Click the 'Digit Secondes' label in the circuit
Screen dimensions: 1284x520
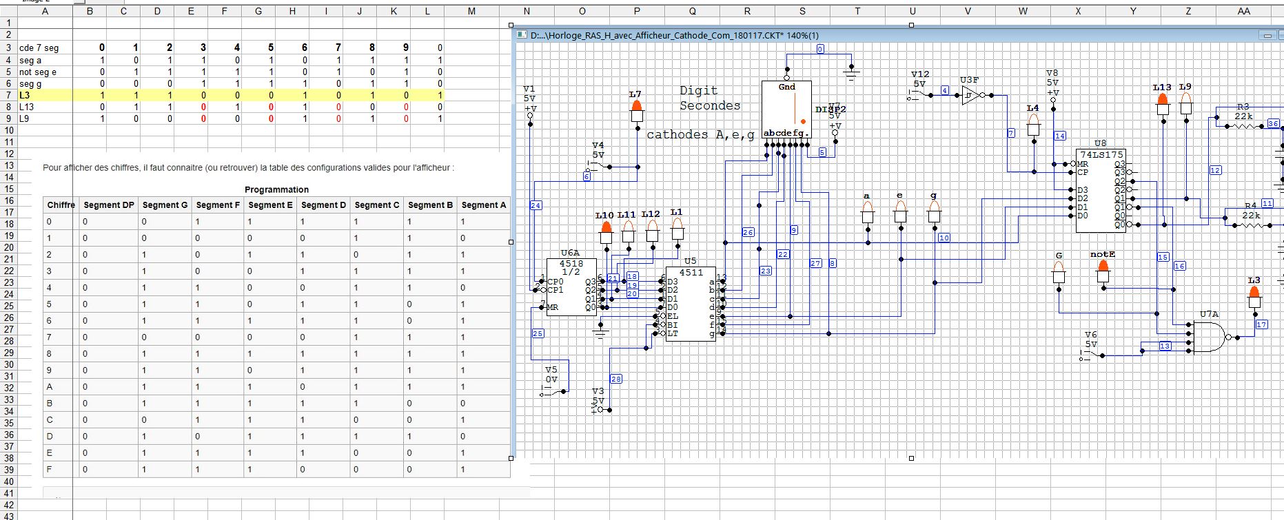[710, 98]
